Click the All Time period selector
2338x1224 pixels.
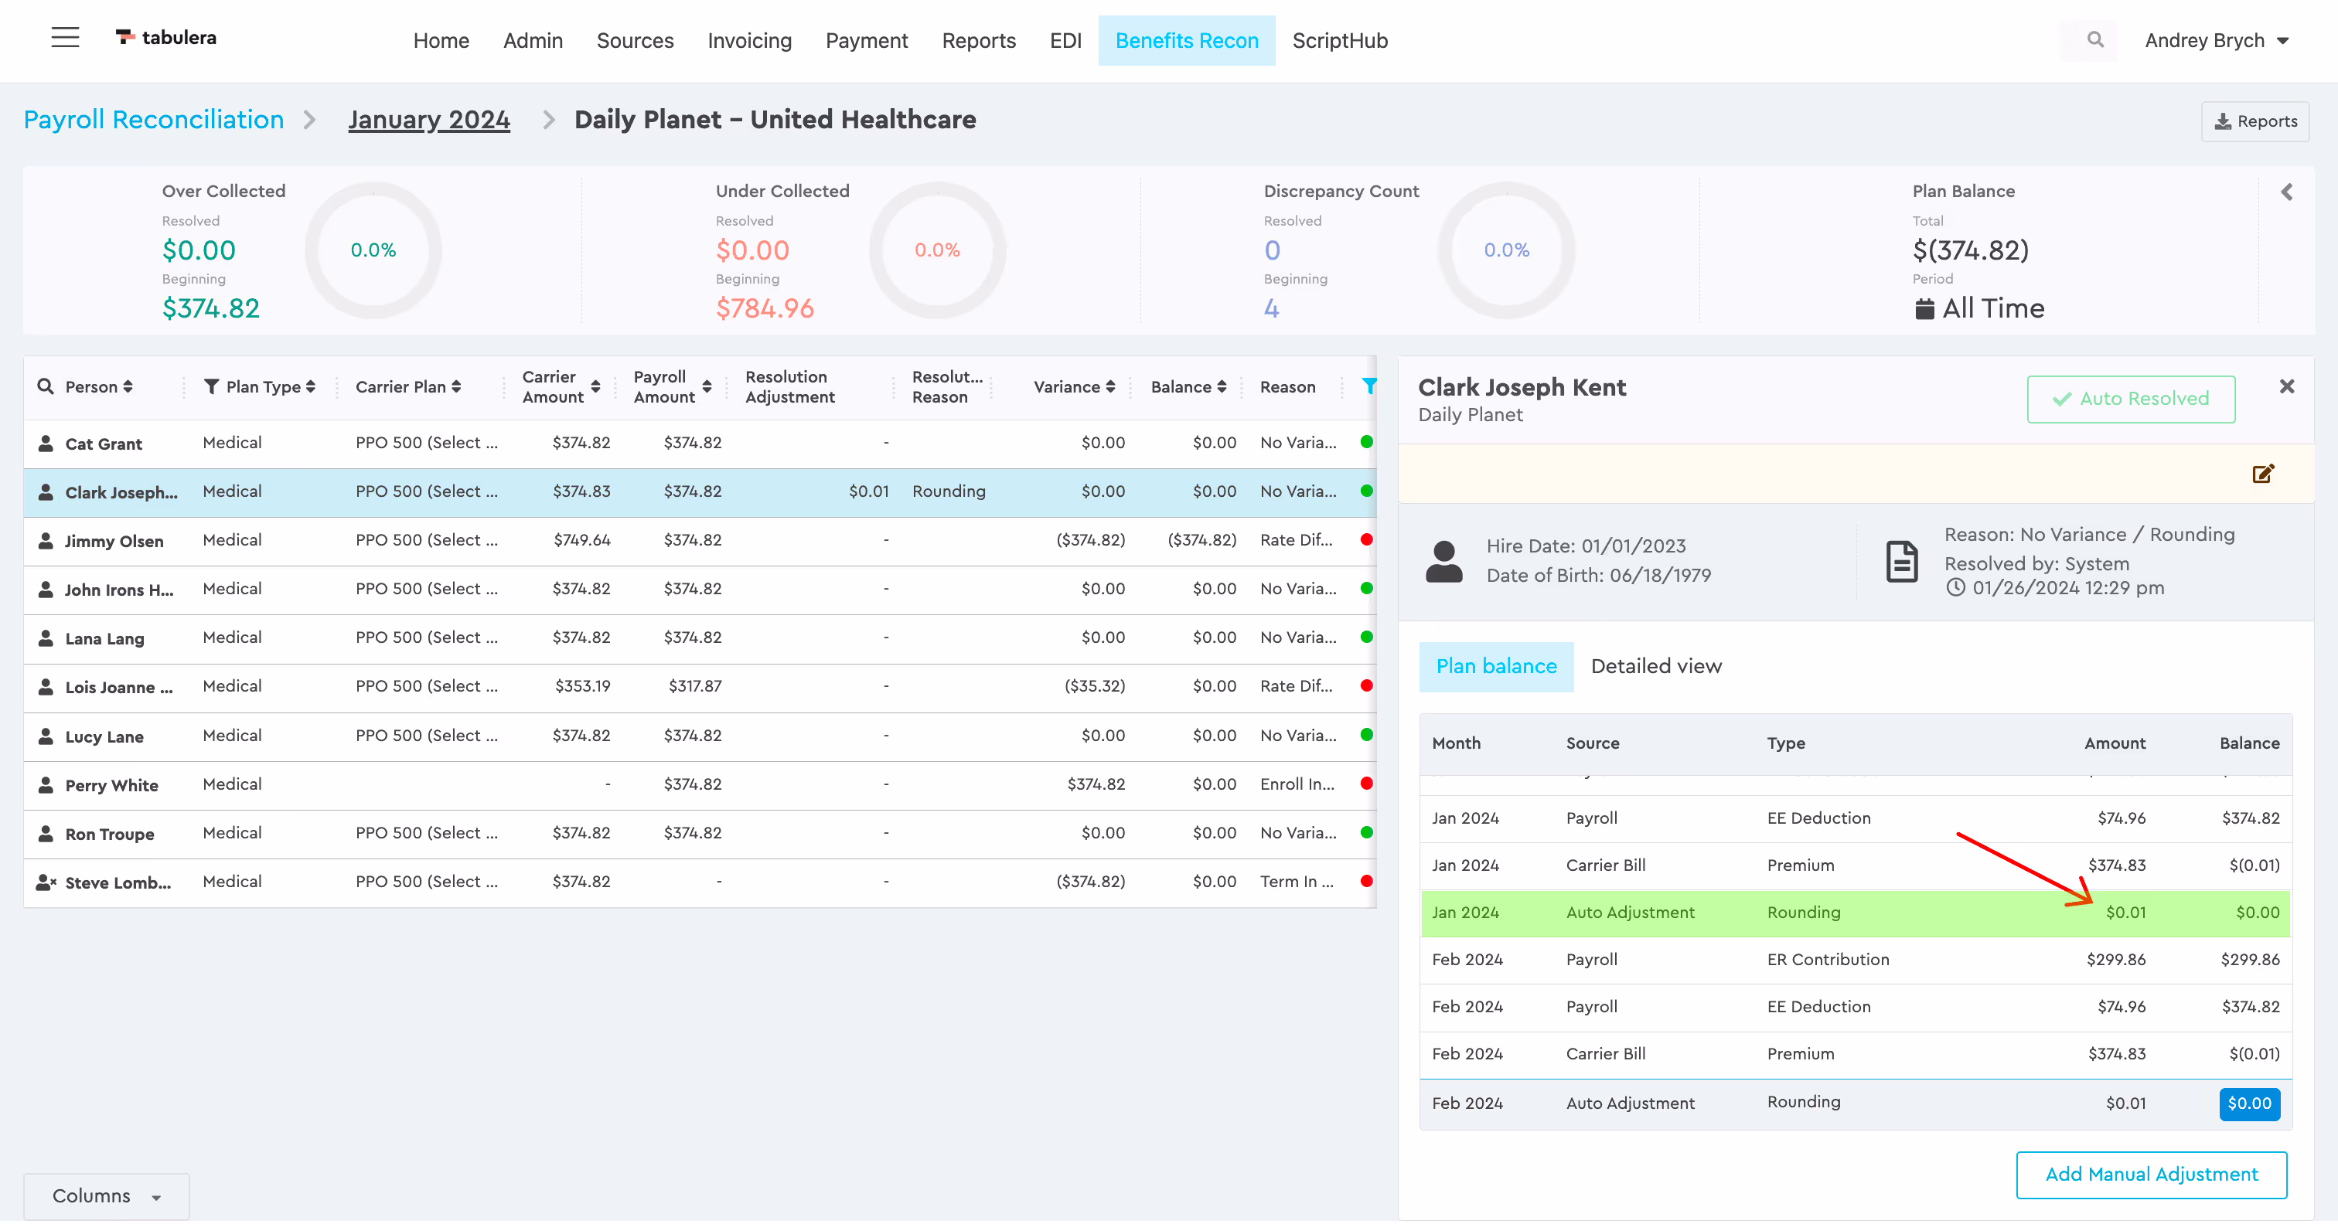[1979, 308]
